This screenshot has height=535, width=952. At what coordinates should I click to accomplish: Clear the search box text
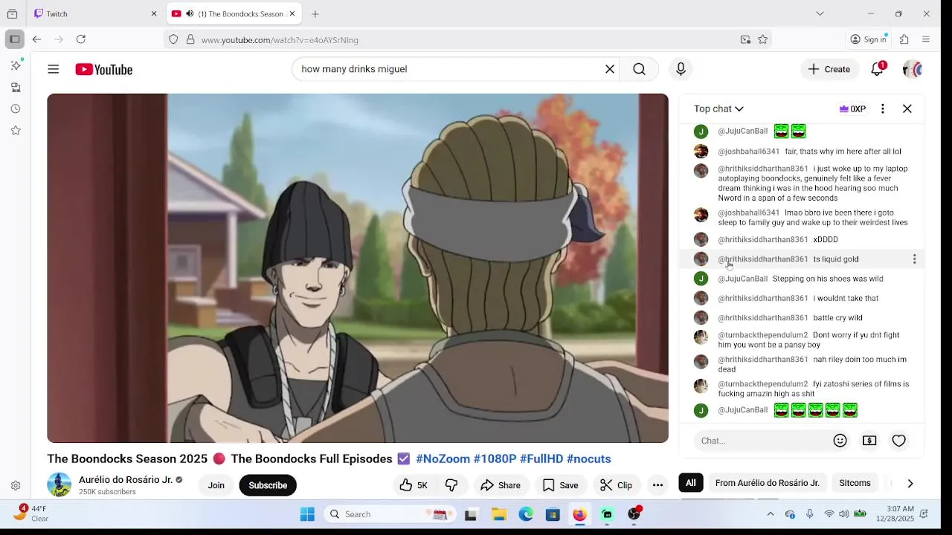(x=610, y=69)
